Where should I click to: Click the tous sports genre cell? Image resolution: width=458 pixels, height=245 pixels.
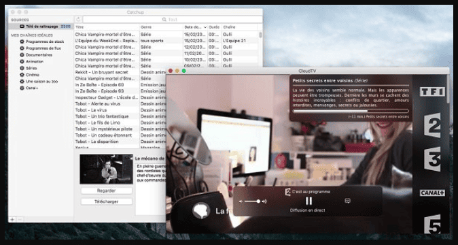click(152, 41)
